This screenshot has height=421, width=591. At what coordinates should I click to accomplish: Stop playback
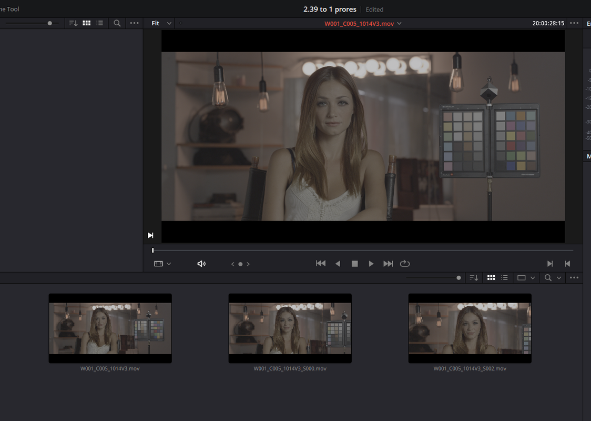click(355, 264)
